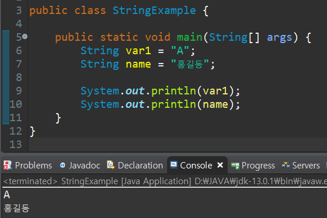The width and height of the screenshot is (327, 218).
Task: Click the out field on line 9
Action: [x=135, y=91]
